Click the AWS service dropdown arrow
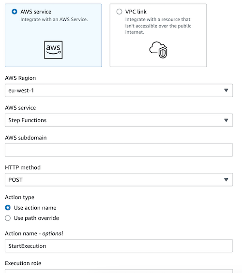The image size is (242, 273). click(x=226, y=120)
